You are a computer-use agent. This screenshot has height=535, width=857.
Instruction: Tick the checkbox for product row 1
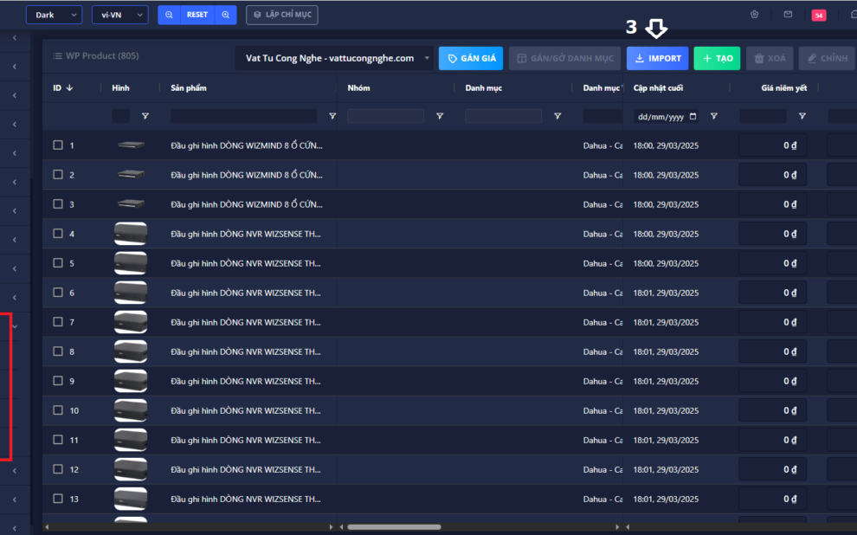[x=58, y=145]
